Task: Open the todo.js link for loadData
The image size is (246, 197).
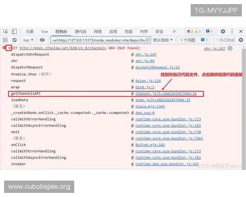Action: pyautogui.click(x=163, y=100)
